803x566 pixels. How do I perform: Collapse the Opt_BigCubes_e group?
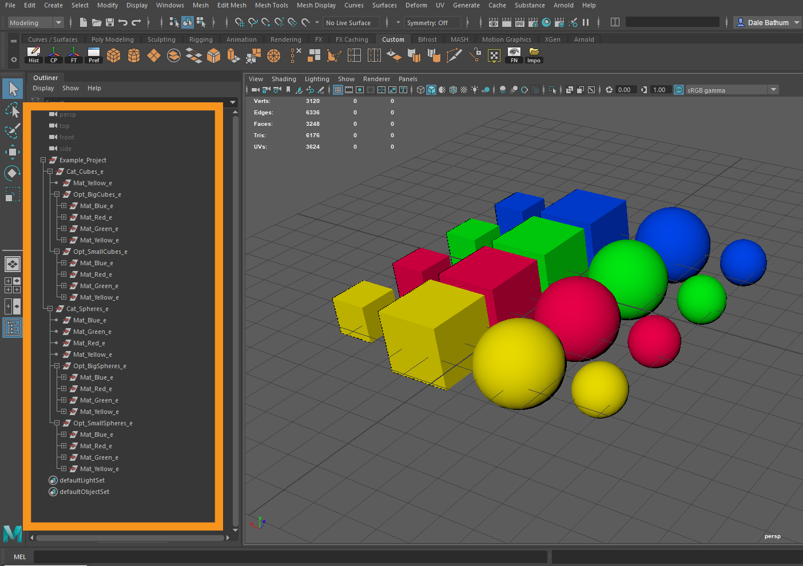click(57, 194)
